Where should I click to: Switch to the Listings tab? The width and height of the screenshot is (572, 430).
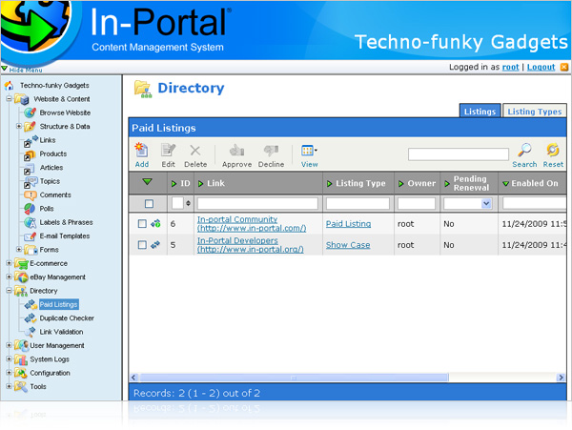(x=480, y=112)
